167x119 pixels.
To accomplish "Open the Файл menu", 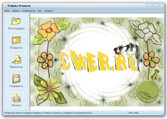I will click(x=7, y=11).
